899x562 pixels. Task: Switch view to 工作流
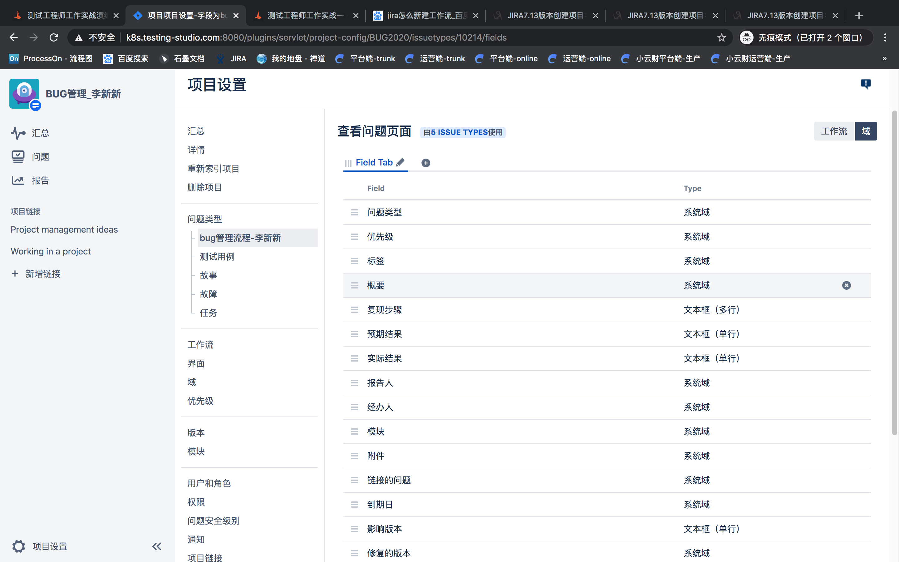(834, 131)
